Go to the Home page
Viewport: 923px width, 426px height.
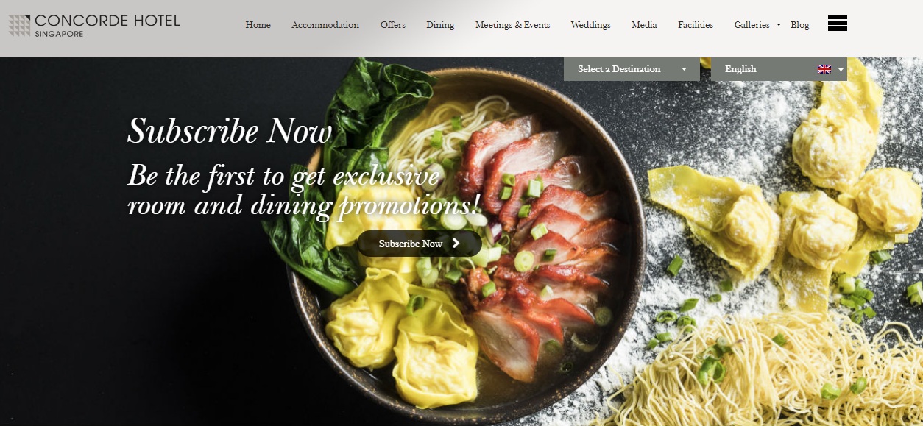pos(258,25)
